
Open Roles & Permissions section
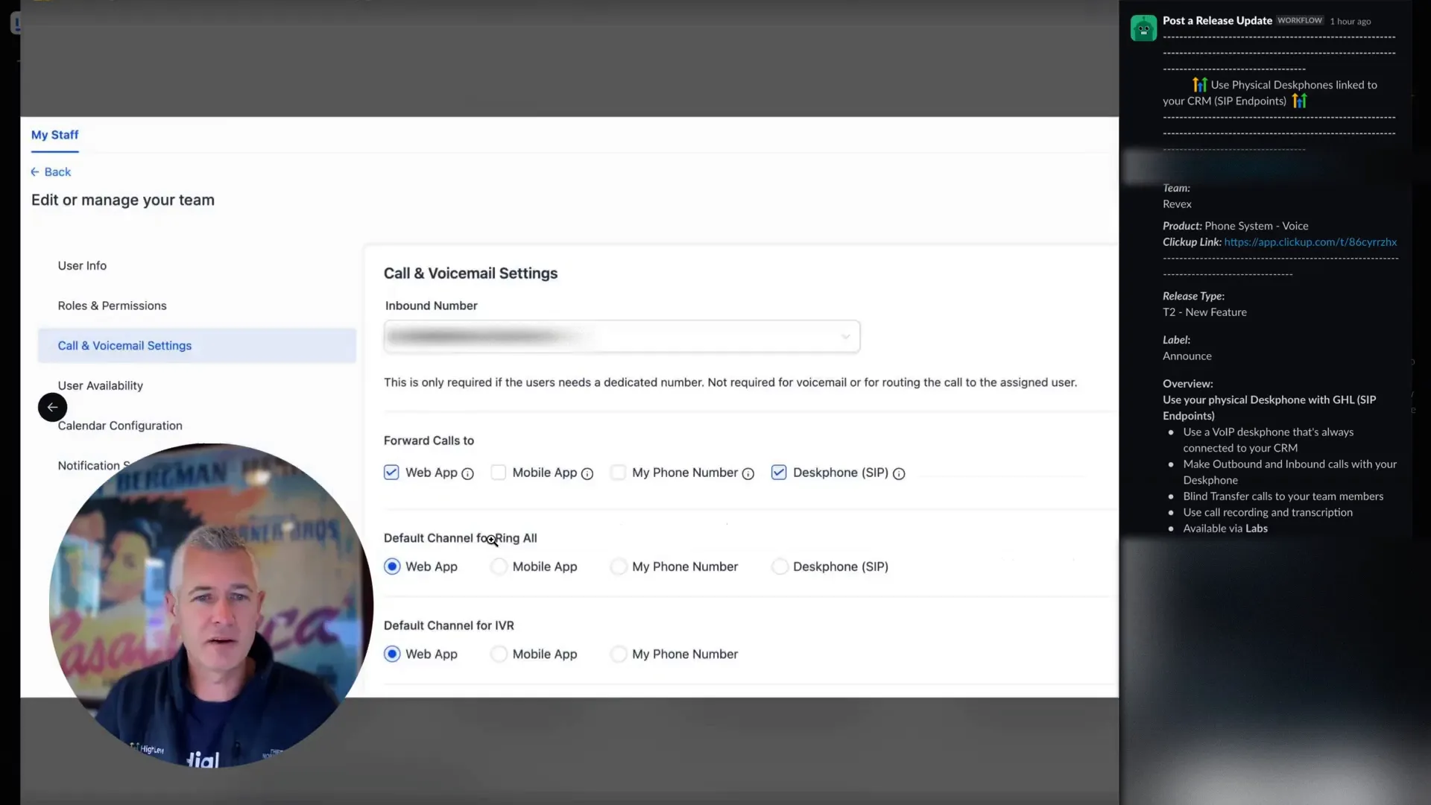click(x=113, y=306)
